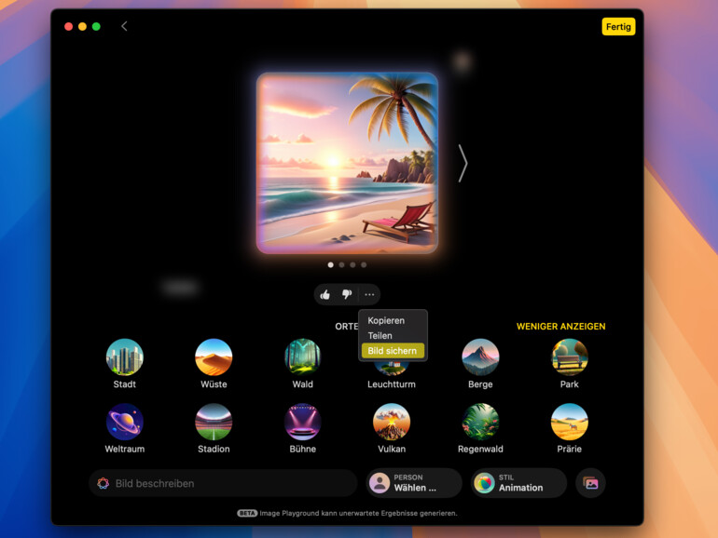Choose Kopieren from the context menu
This screenshot has width=718, height=538.
[x=393, y=320]
